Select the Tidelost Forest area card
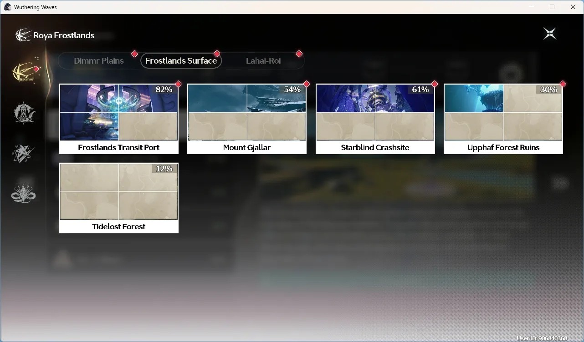This screenshot has width=584, height=342. pos(119,198)
